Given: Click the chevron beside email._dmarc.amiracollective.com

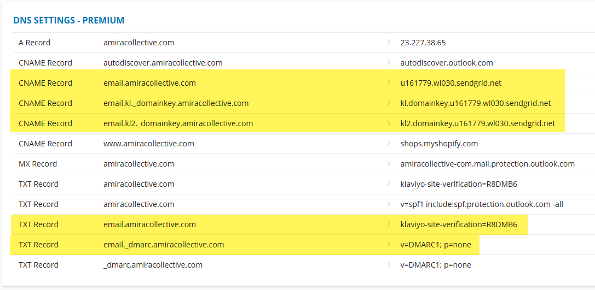Looking at the screenshot, I should (389, 244).
